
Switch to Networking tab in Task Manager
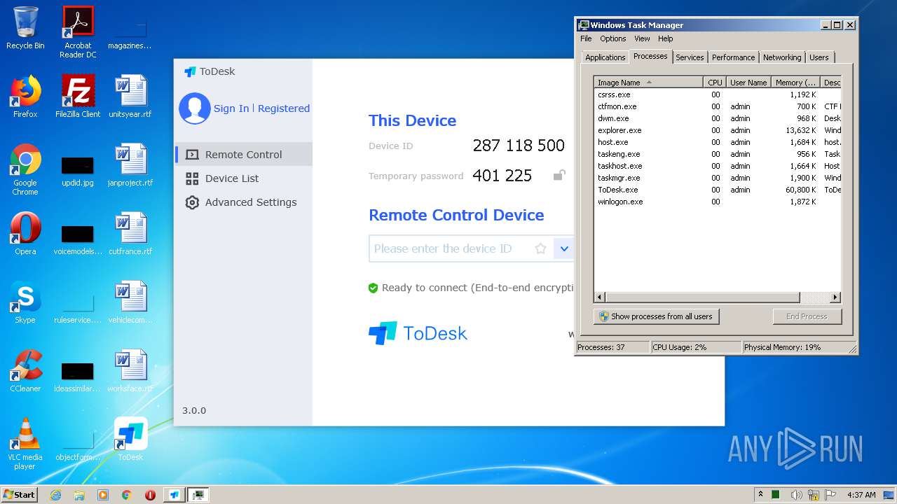coord(782,57)
